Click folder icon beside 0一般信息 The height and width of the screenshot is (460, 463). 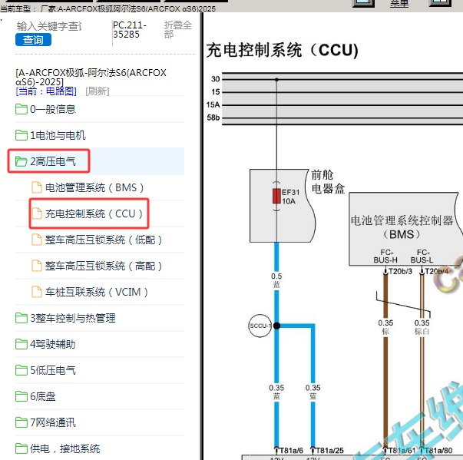click(x=21, y=109)
